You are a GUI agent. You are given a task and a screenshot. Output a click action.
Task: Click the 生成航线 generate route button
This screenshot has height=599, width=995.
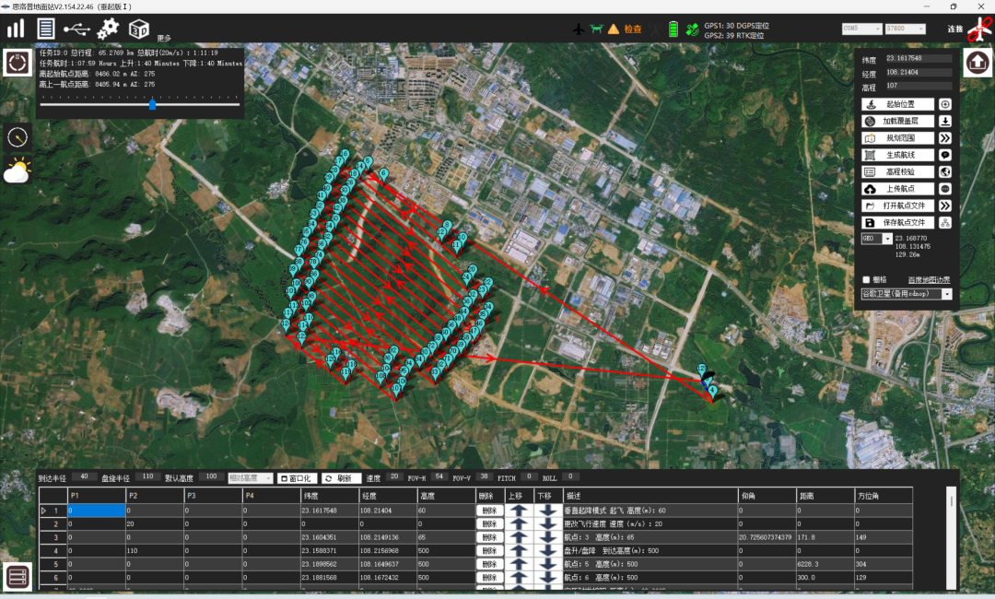(x=897, y=155)
